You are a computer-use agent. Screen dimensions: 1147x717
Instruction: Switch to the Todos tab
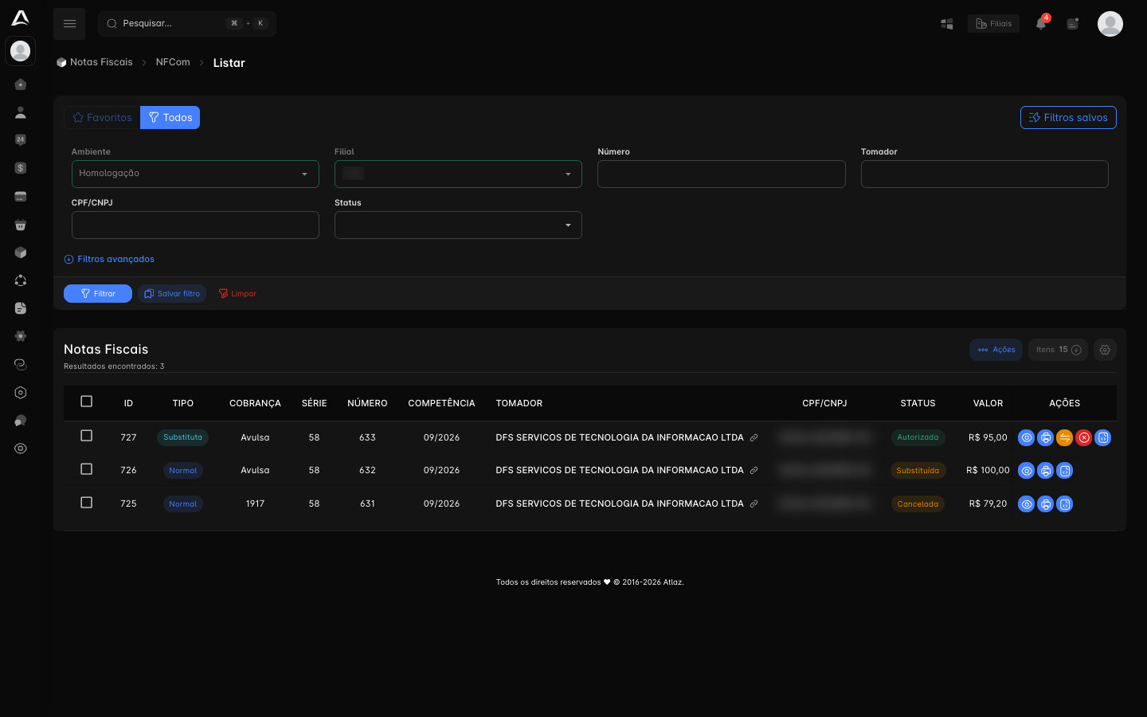(170, 117)
